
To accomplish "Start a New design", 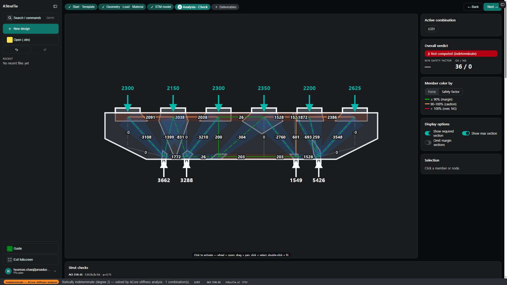I will 31,29.
